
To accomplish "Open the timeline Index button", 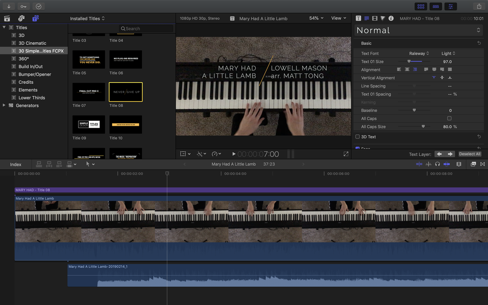I will [x=16, y=164].
